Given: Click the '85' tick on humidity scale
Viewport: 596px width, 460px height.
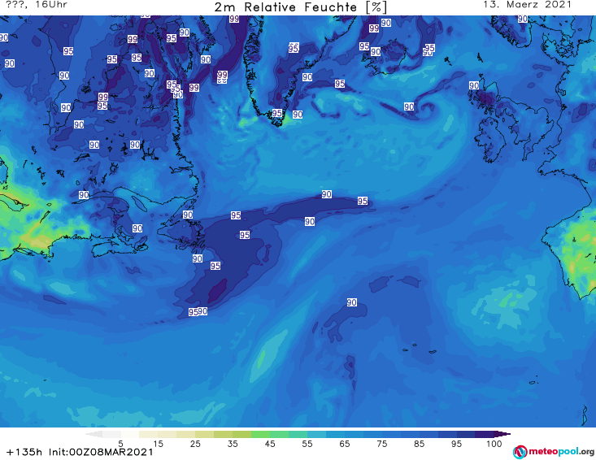Looking at the screenshot, I should click(420, 444).
